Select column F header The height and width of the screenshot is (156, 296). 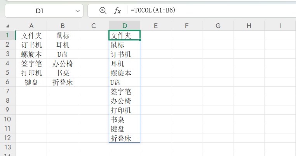[187, 26]
